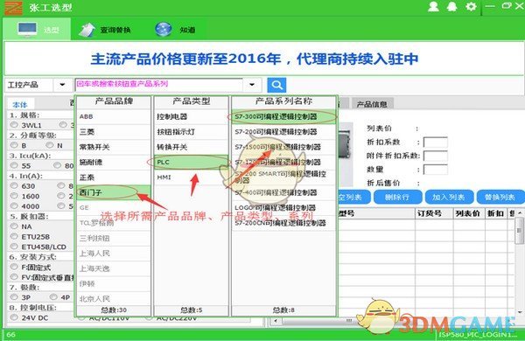Open the 产品信息 tab
The height and width of the screenshot is (341, 525).
click(372, 104)
